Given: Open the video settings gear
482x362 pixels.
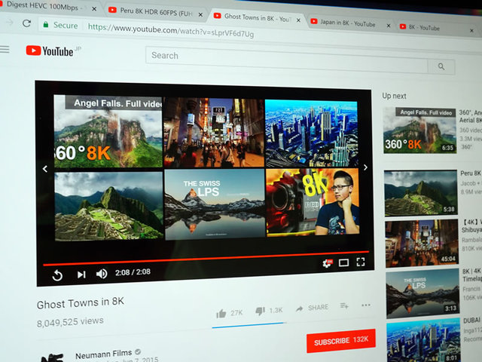Looking at the screenshot, I should 327,263.
